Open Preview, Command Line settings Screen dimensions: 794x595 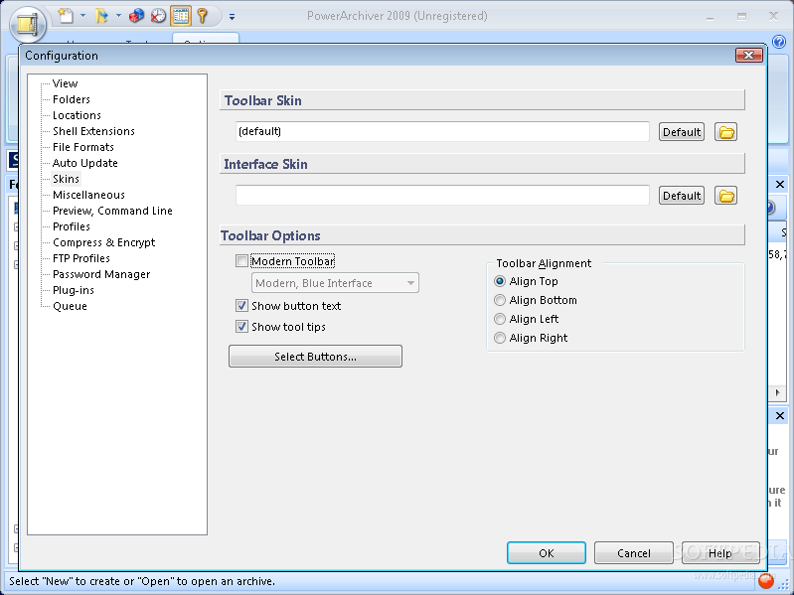tap(112, 211)
